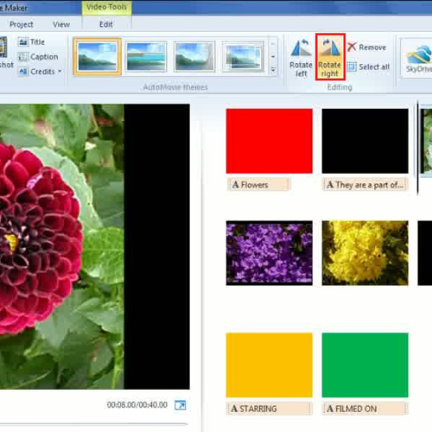Toggle full screen preview button
The width and height of the screenshot is (432, 432).
pos(181,405)
